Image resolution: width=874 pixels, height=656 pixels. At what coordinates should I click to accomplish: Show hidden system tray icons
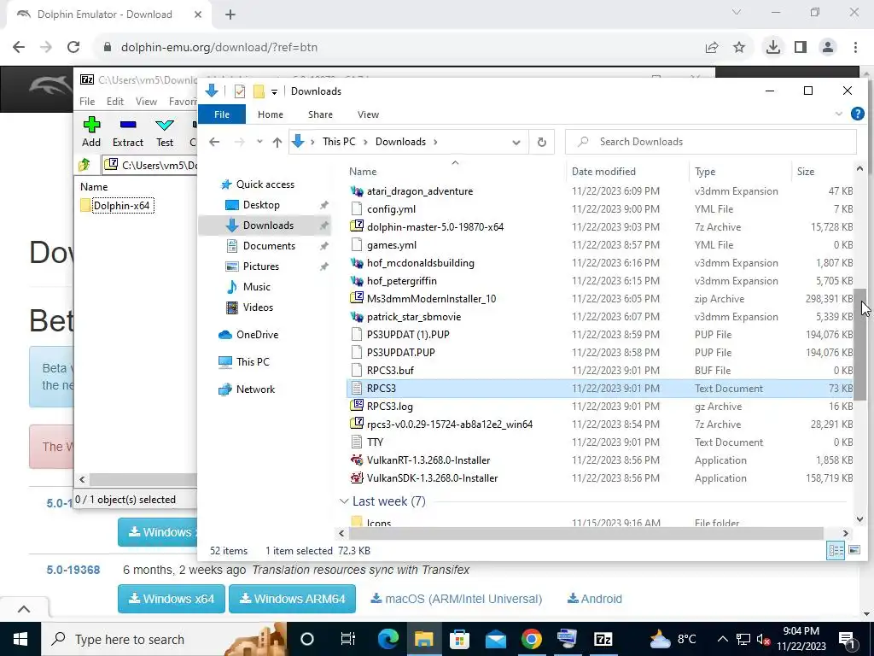[722, 639]
